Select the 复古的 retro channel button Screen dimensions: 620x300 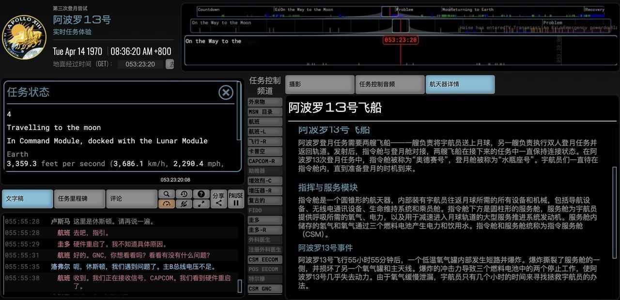[264, 201]
